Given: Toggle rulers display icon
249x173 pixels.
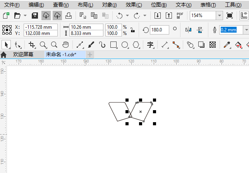Looking at the screenshot, I should coord(244,16).
